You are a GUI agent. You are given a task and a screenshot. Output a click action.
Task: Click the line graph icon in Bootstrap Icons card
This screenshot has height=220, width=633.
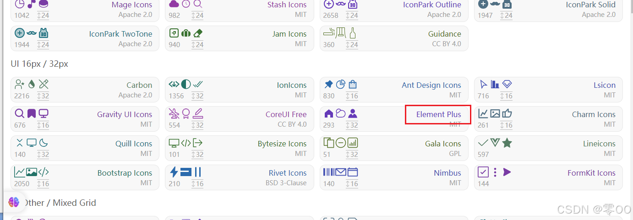point(20,172)
